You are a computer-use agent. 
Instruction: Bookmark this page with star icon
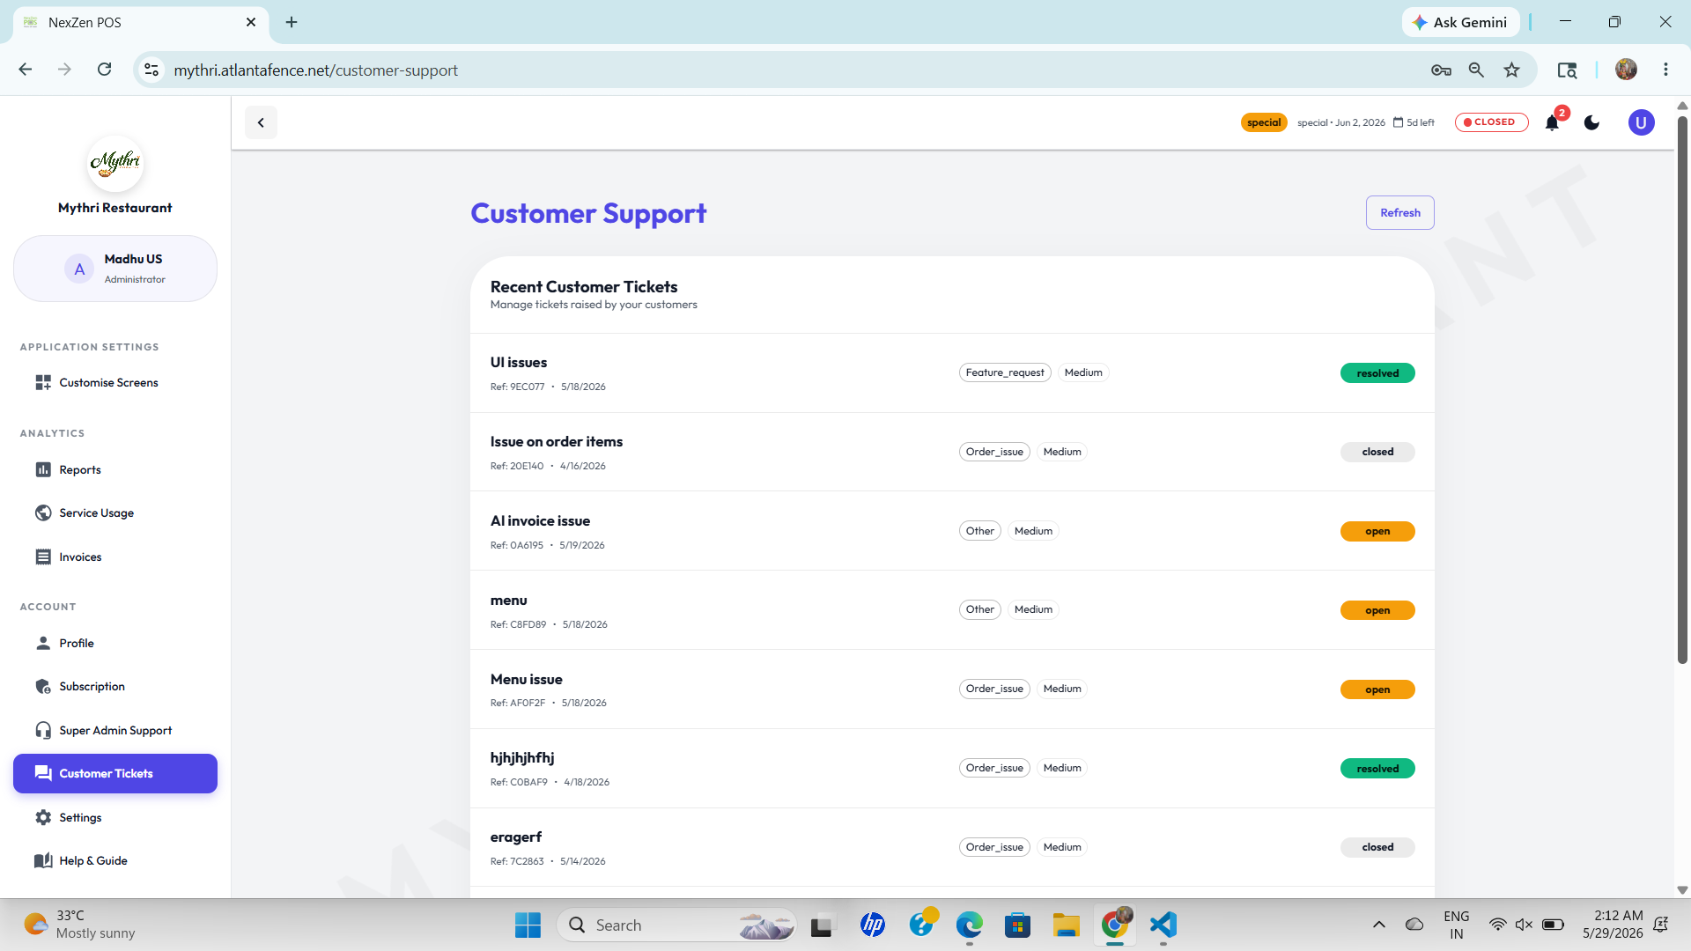point(1511,70)
